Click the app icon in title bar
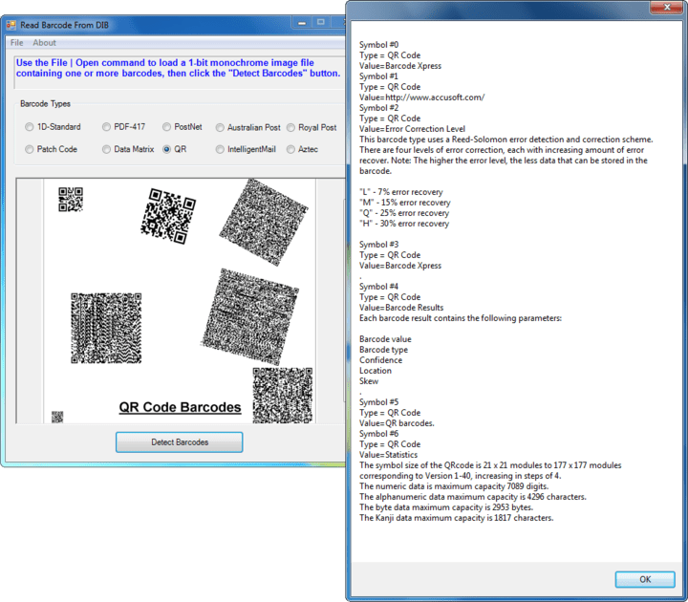The width and height of the screenshot is (688, 602). (x=11, y=25)
